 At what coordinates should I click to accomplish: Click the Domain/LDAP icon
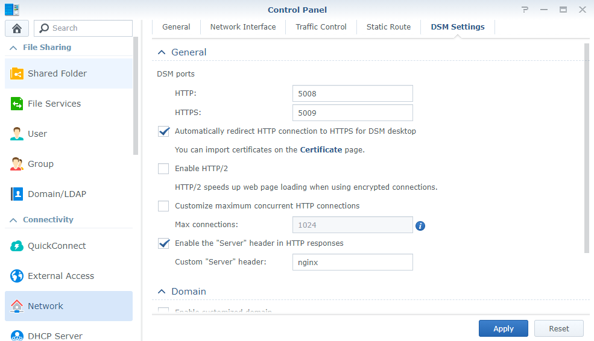[x=17, y=194]
